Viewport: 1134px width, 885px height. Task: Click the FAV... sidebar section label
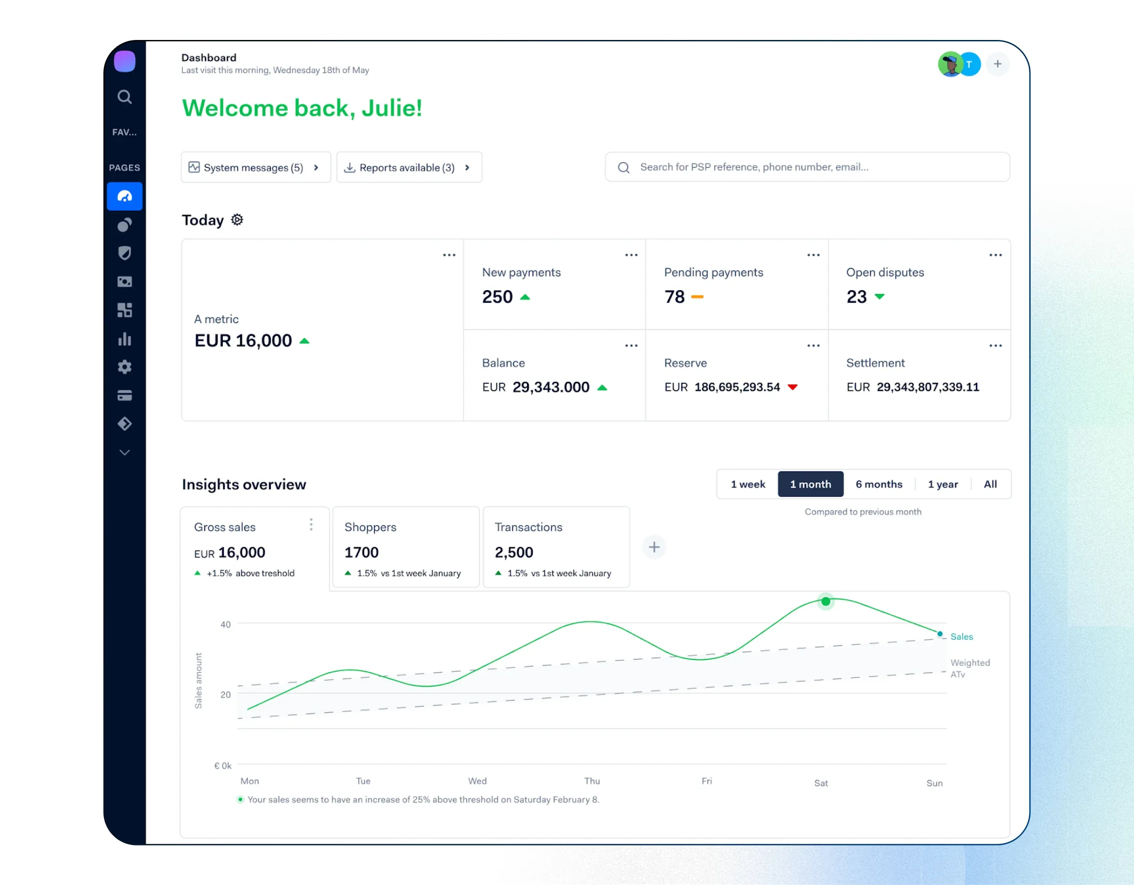click(x=125, y=132)
